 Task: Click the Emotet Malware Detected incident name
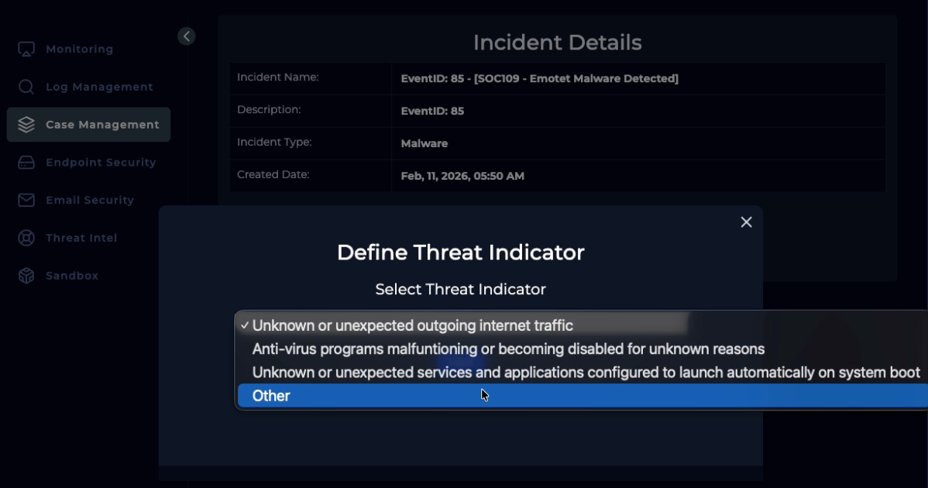click(539, 78)
